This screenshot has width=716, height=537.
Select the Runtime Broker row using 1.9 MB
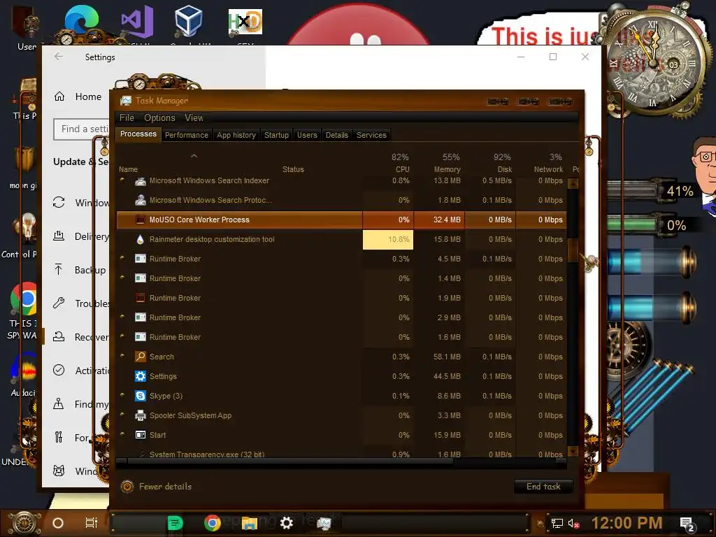341,298
